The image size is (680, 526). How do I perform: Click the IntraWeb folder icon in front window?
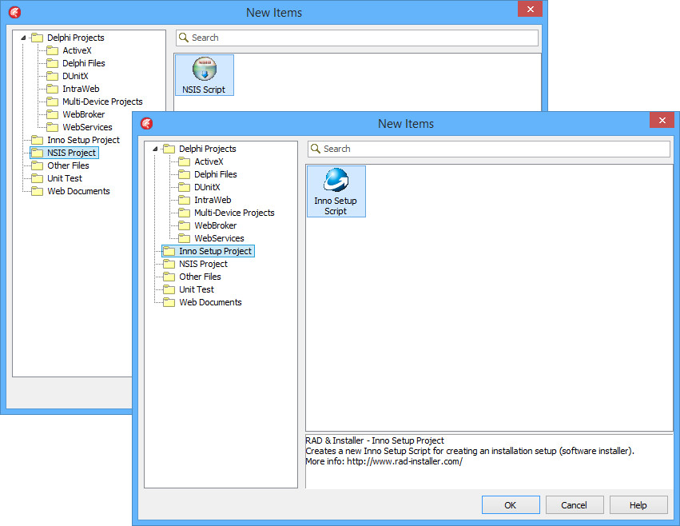(x=185, y=200)
